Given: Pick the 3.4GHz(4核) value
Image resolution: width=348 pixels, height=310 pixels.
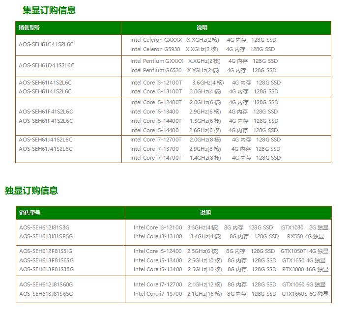Looking at the screenshot, I should [206, 236].
